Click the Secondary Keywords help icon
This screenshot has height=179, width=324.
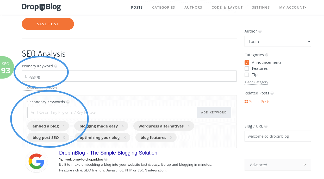(68, 102)
